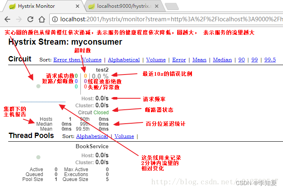
Task: Sort circuits Alphabetical
Action: pyautogui.click(x=124, y=60)
